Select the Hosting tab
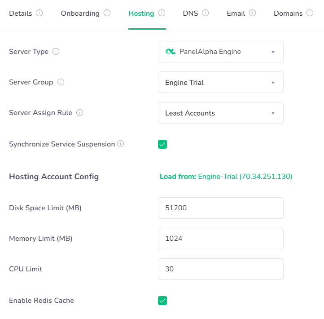The width and height of the screenshot is (324, 319). [141, 13]
